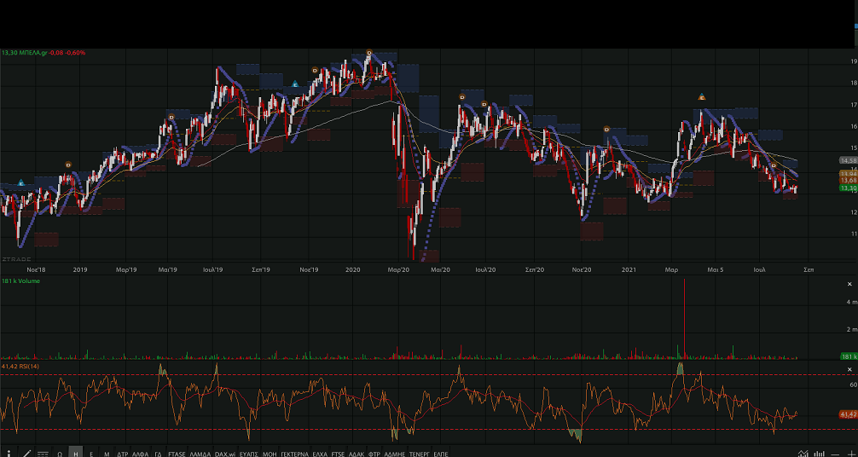
Task: Open the FTASE symbol tab
Action: coord(177,454)
